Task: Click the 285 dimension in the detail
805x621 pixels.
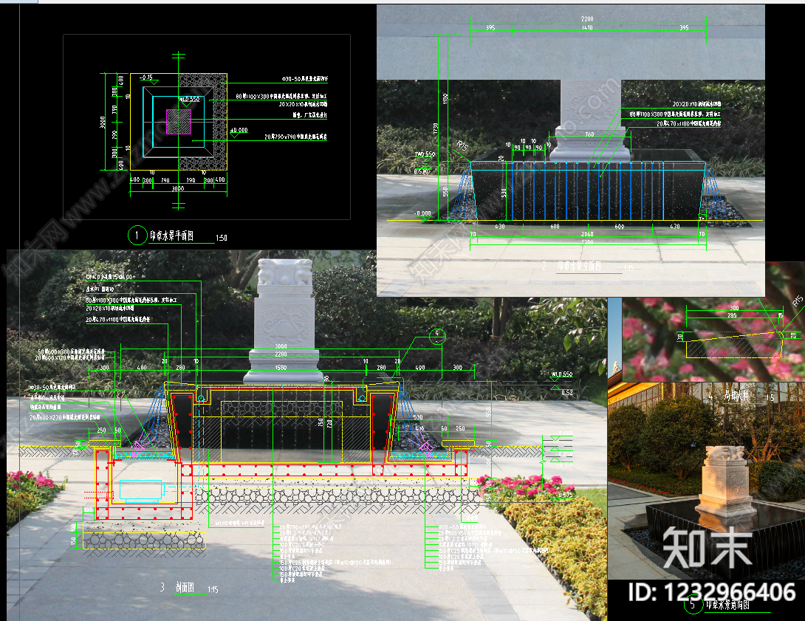Action: [732, 315]
